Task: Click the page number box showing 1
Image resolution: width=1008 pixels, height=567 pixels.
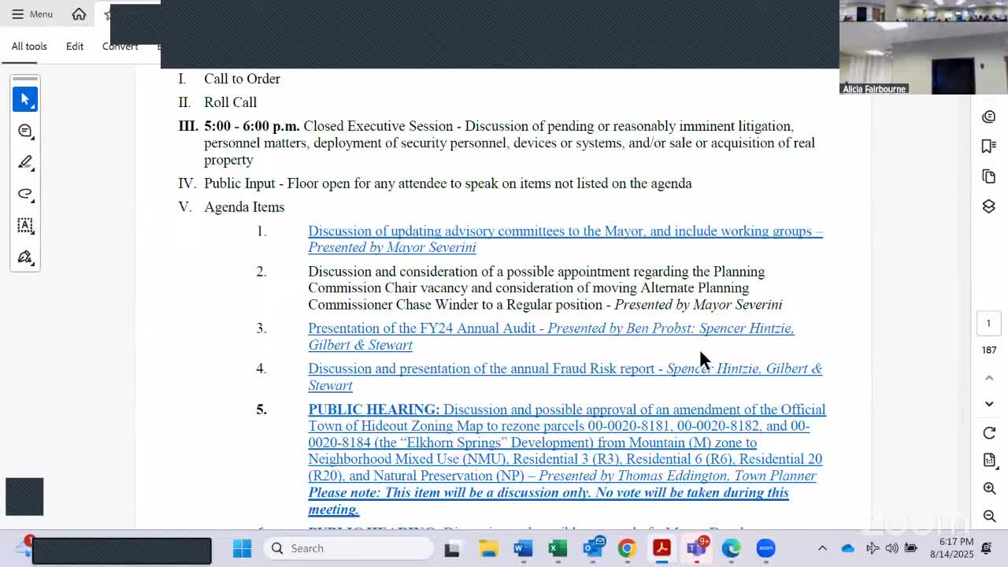Action: coord(988,323)
